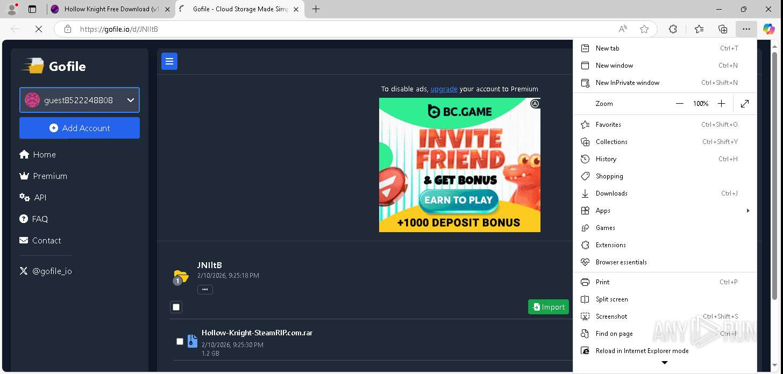Open the tab actions menu icon

pyautogui.click(x=32, y=9)
